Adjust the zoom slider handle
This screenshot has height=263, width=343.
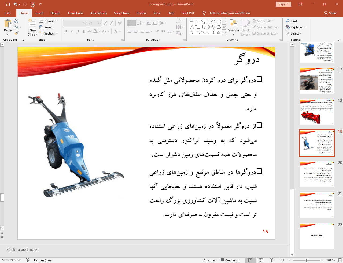coord(306,260)
